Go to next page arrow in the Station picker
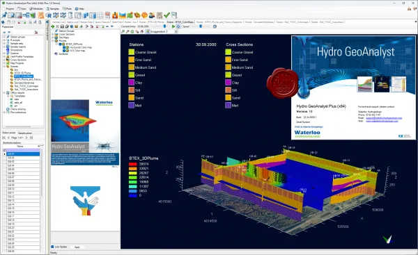The width and height of the screenshot is (418, 255). click(27, 138)
